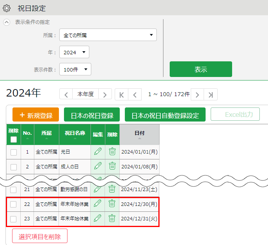Open the 年 dropdown showing 2024
The height and width of the screenshot is (245, 268).
(x=74, y=52)
